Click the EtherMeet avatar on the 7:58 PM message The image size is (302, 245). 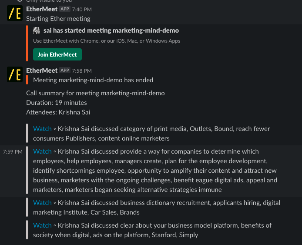14,75
